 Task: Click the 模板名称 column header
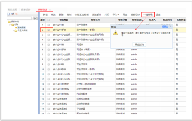coord(96,20)
